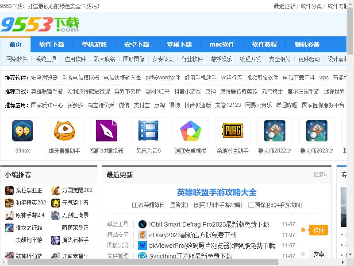Click the 元气骑士五 game icon

56,203
